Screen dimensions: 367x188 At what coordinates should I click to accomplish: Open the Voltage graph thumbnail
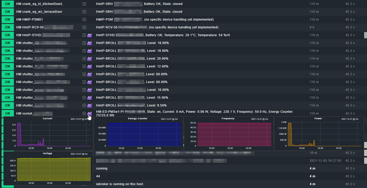pos(48,168)
